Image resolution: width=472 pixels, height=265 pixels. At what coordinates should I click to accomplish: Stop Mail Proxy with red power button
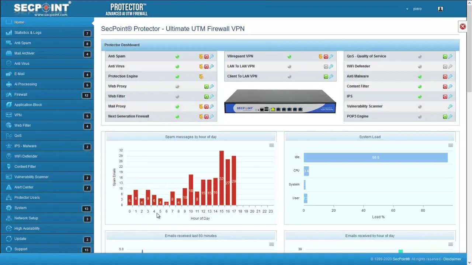click(x=206, y=106)
